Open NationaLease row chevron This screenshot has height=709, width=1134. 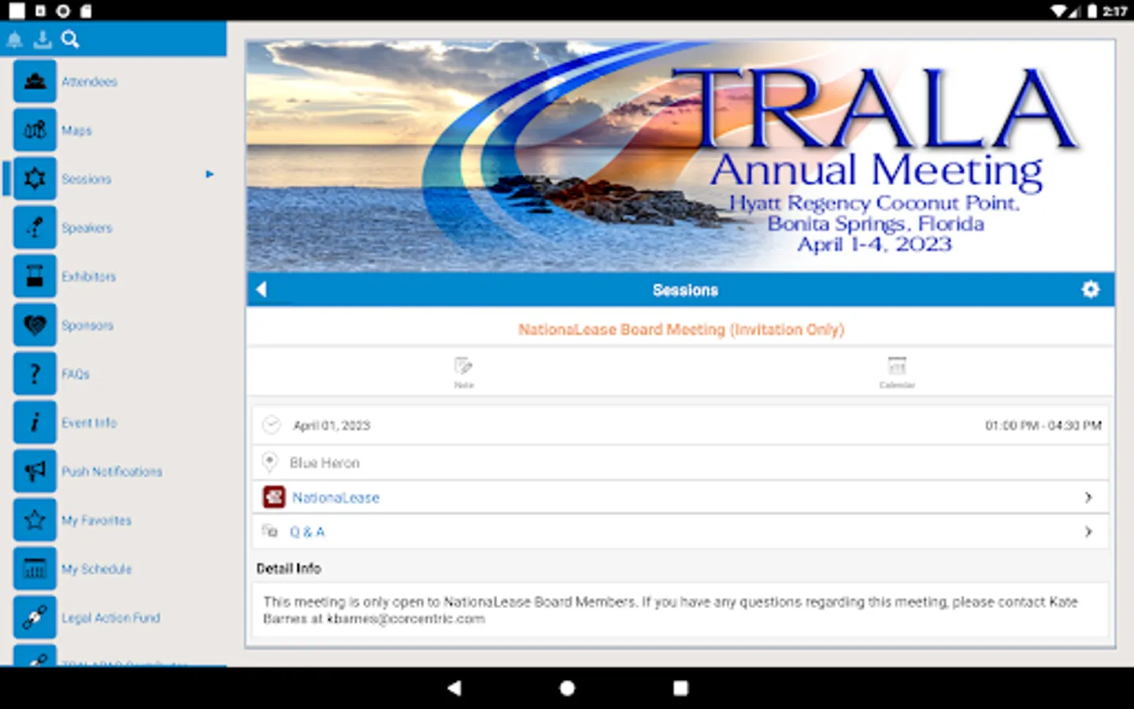point(1088,497)
